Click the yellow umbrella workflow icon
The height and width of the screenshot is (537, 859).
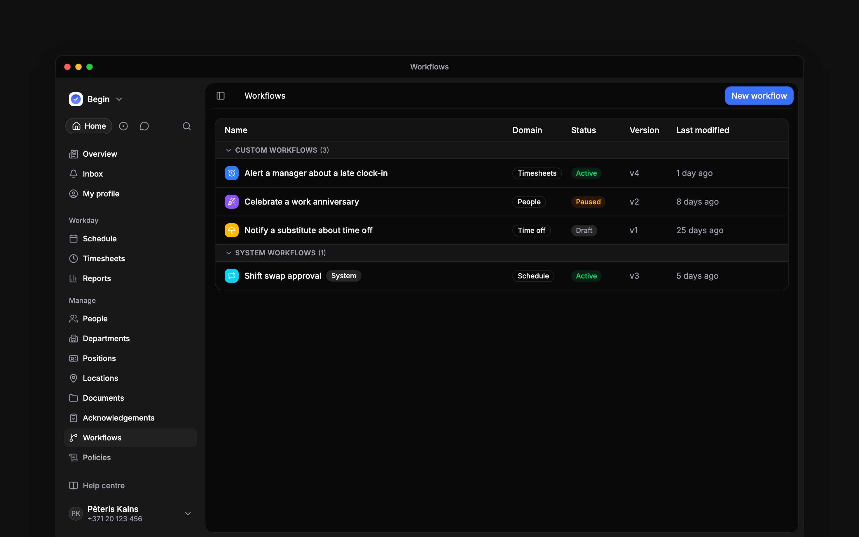231,231
